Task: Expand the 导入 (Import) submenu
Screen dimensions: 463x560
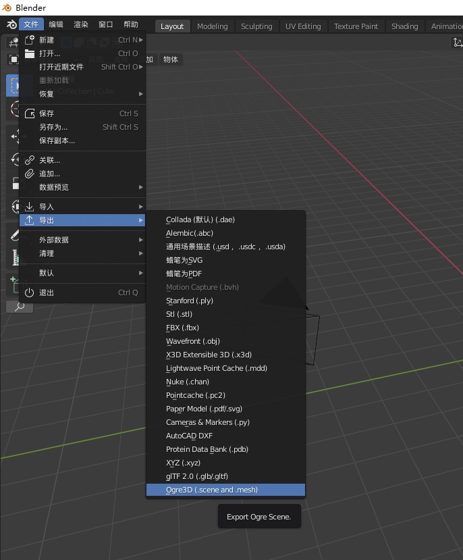Action: tap(82, 207)
